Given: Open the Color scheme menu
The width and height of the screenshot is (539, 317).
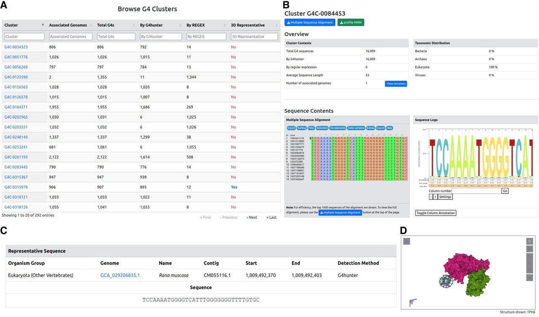Looking at the screenshot, I should click(x=356, y=128).
